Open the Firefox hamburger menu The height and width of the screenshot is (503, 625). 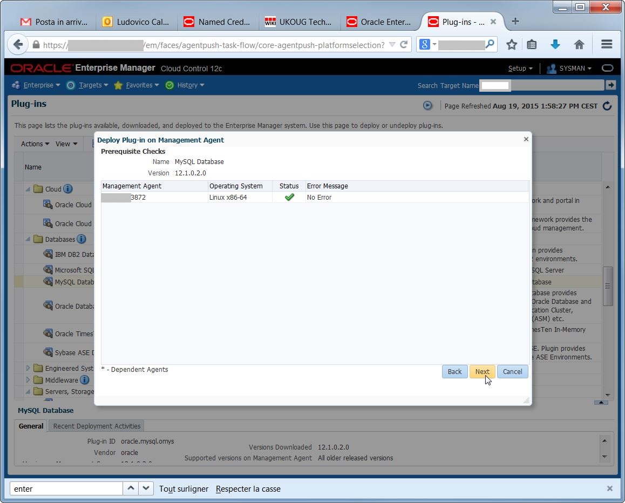[607, 44]
